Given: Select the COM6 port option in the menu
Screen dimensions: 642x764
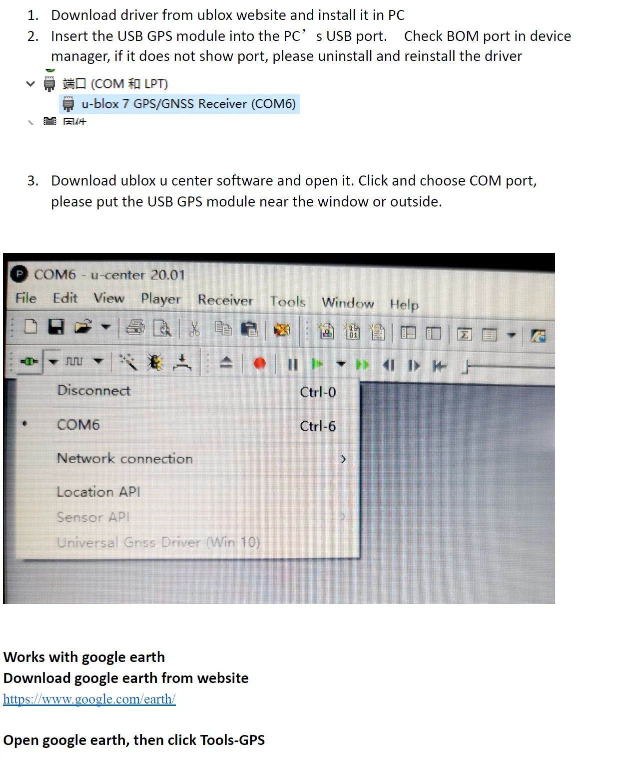Looking at the screenshot, I should (x=188, y=425).
